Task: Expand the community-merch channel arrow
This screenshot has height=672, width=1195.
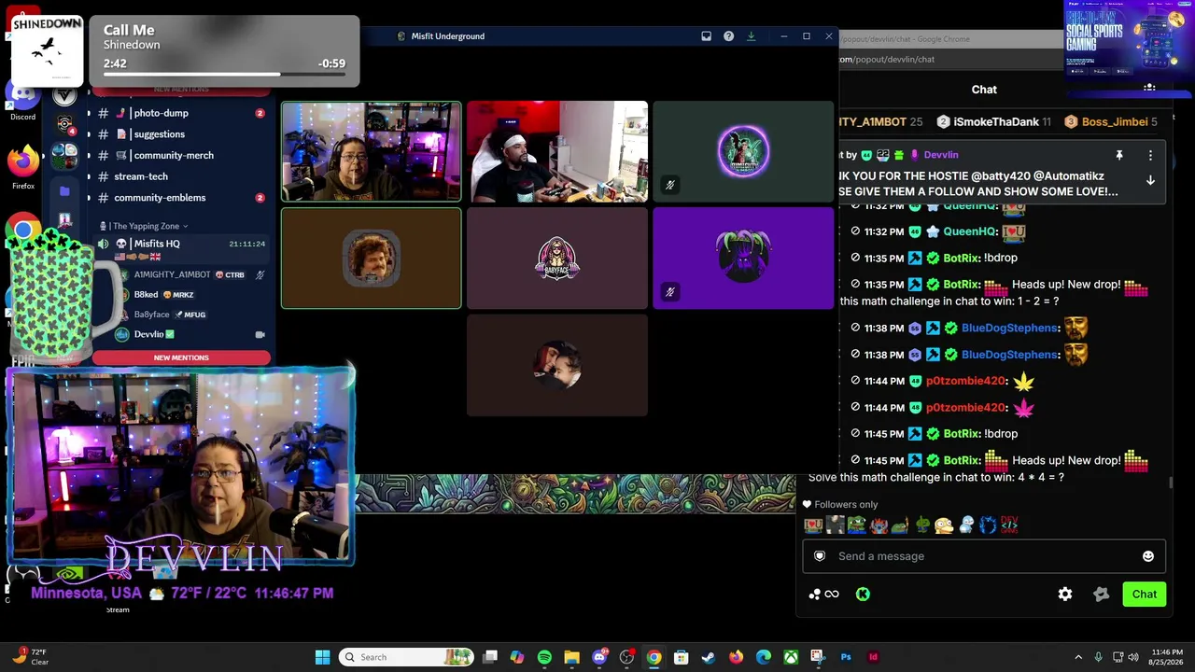Action: tap(89, 156)
